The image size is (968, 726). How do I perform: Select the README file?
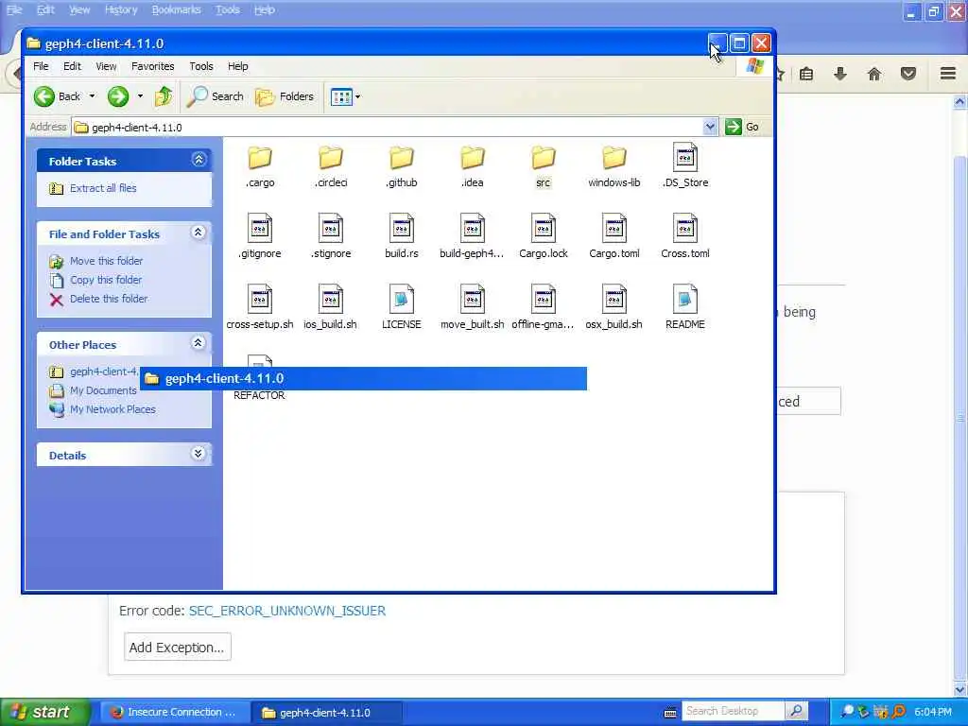pos(685,307)
